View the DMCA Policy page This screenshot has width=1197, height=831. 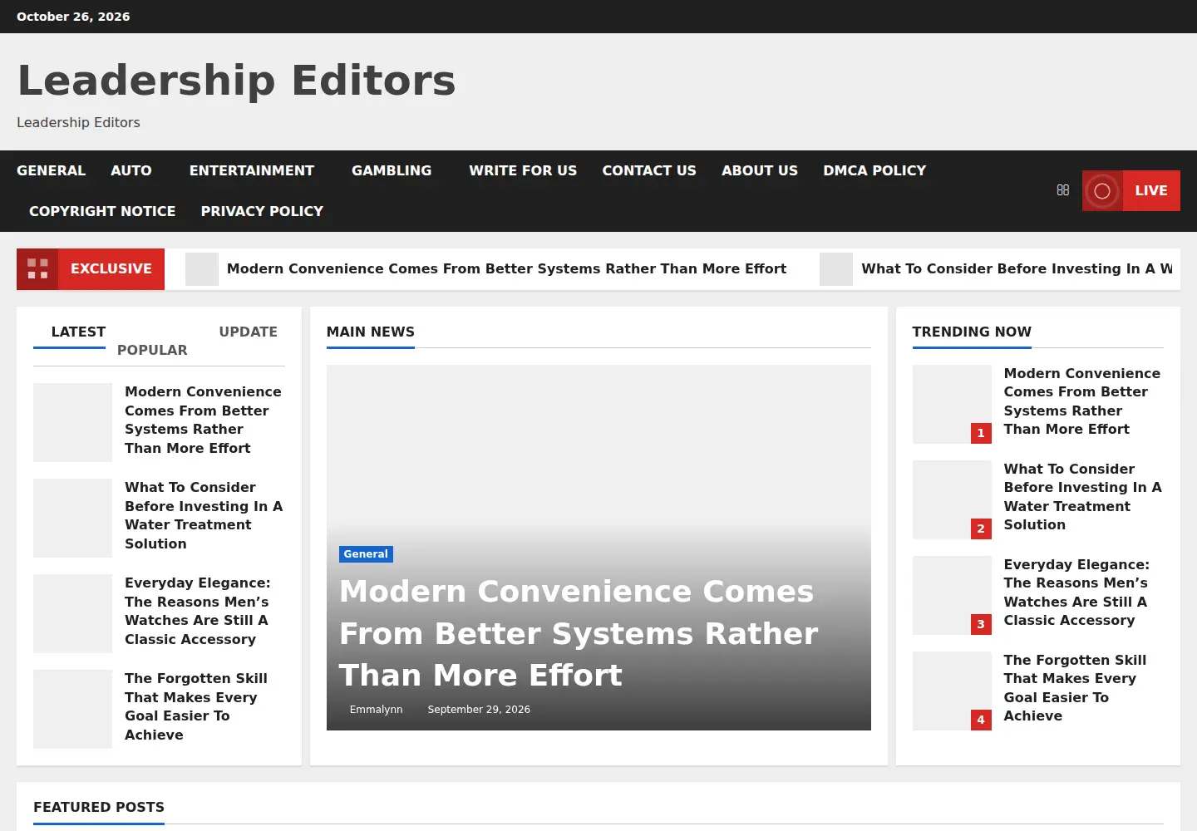874,170
